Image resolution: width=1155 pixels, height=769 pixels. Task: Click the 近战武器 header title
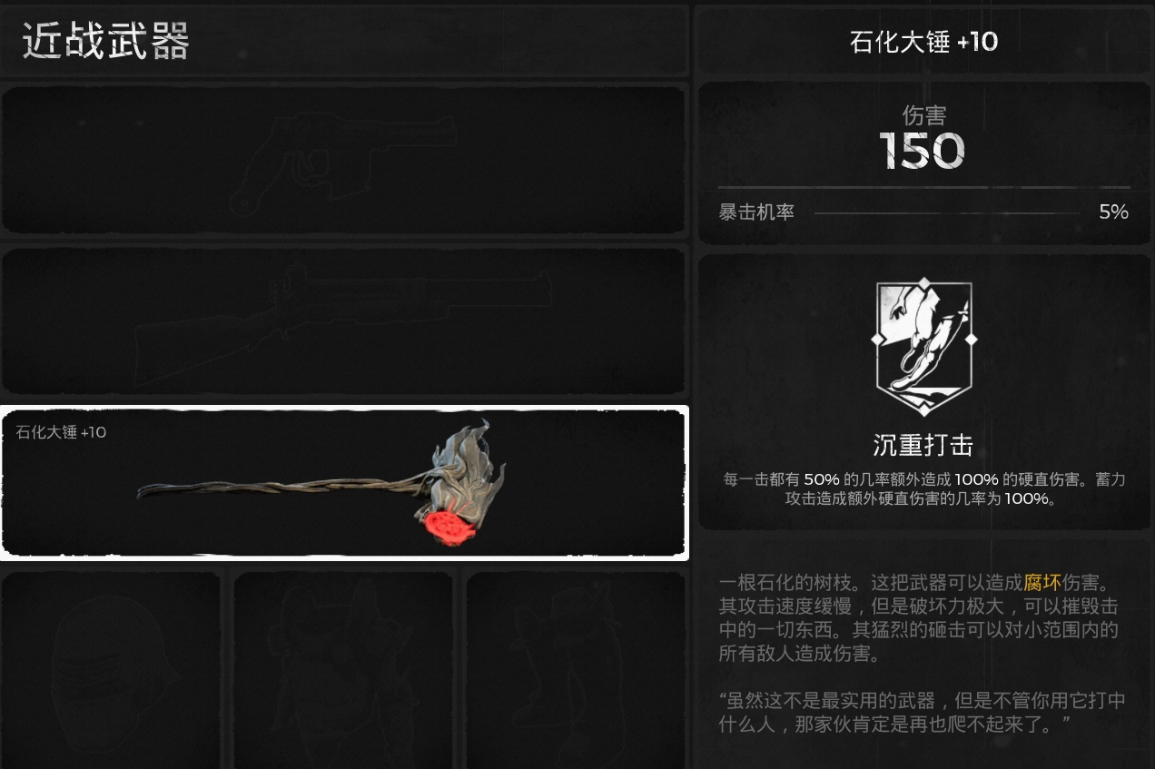coord(105,42)
